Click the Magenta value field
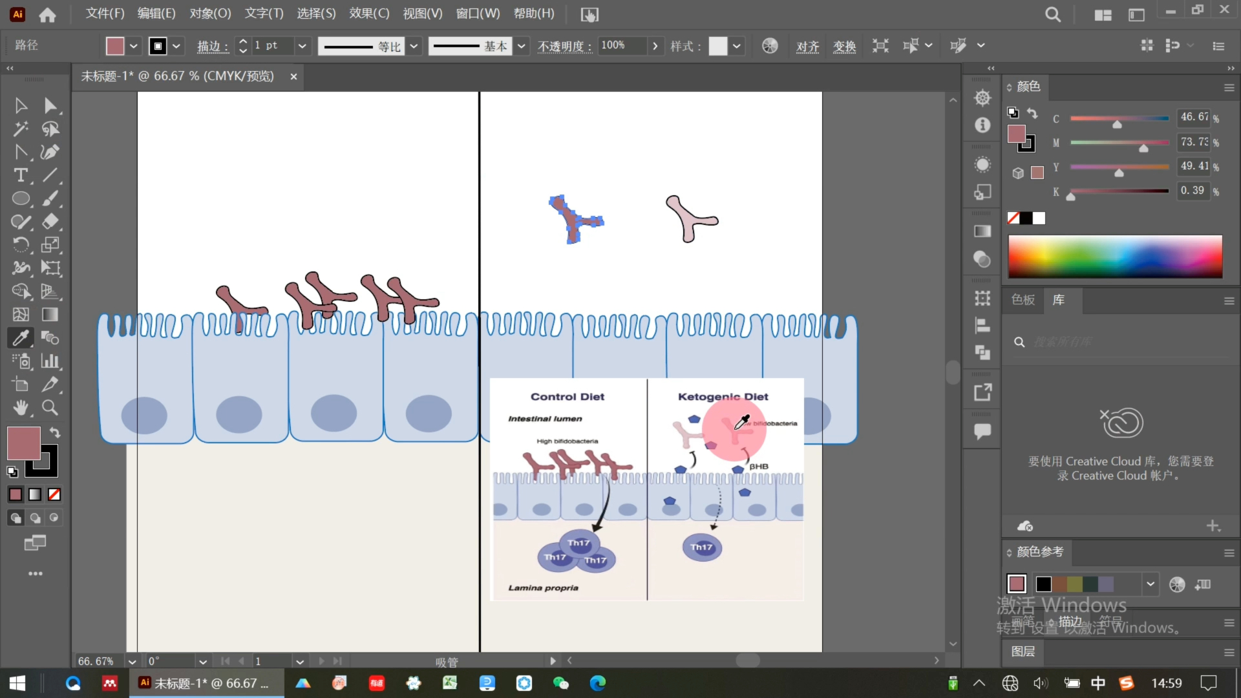This screenshot has width=1241, height=698. [1193, 142]
